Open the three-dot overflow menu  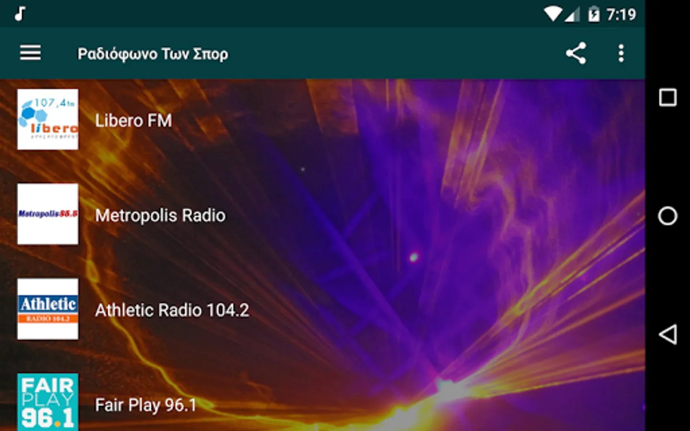[x=621, y=53]
